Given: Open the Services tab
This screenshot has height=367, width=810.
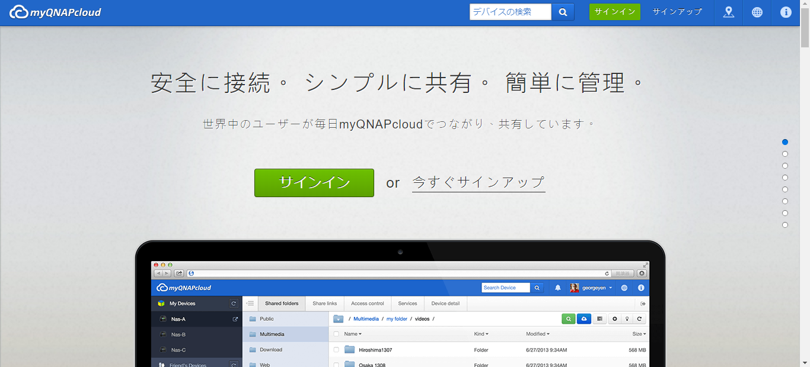Looking at the screenshot, I should click(407, 304).
